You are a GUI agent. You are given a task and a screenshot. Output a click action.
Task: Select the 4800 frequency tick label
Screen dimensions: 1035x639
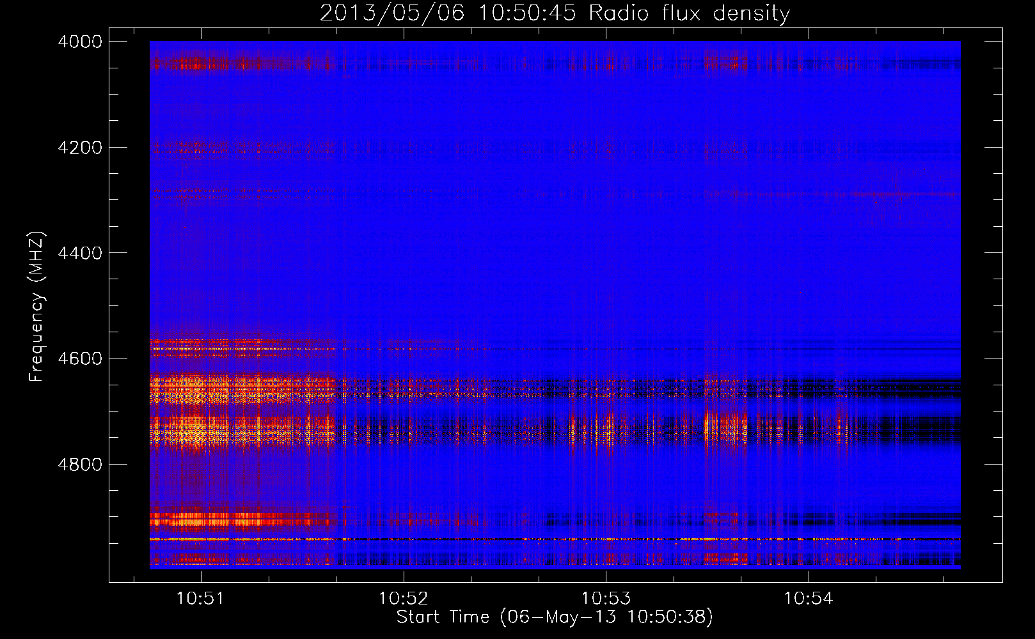point(80,465)
